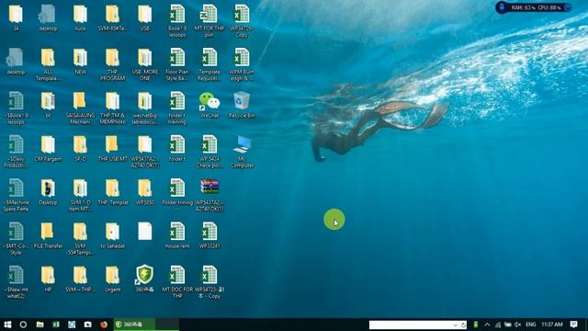Click the RAM and CPU monitor widget
The width and height of the screenshot is (588, 331).
point(534,7)
